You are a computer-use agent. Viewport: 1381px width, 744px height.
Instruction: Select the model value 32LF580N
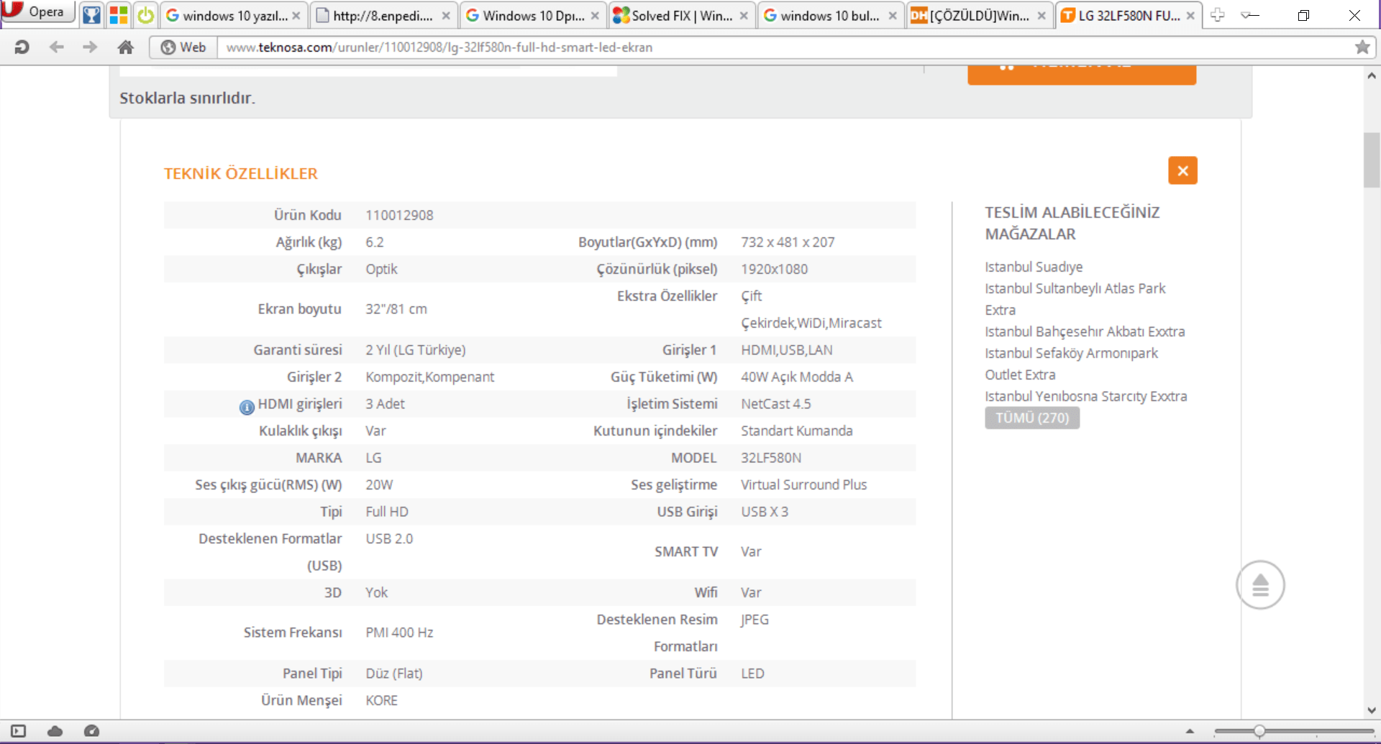click(x=771, y=458)
